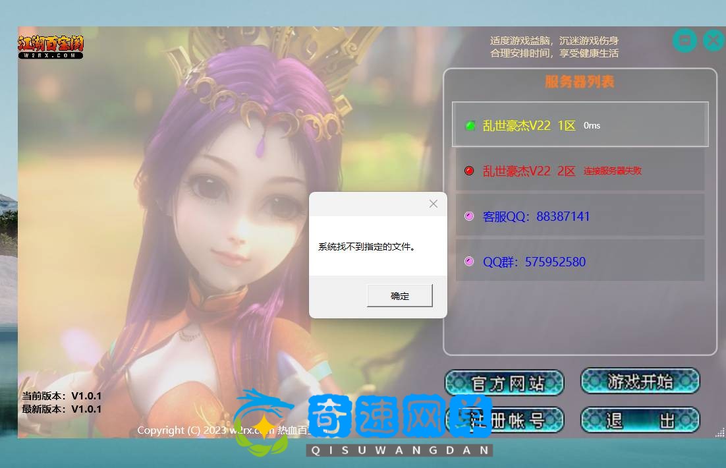Screen dimensions: 726x468
Task: Click the 客服QQ: 88387141 contact text
Action: pos(536,216)
